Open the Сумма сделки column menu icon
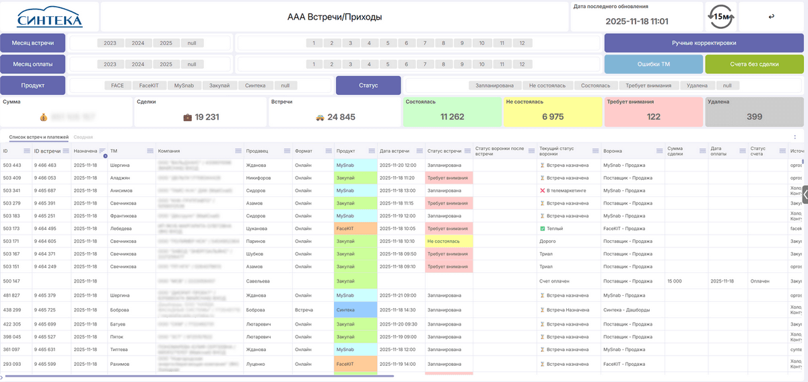The height and width of the screenshot is (382, 808). pos(702,151)
